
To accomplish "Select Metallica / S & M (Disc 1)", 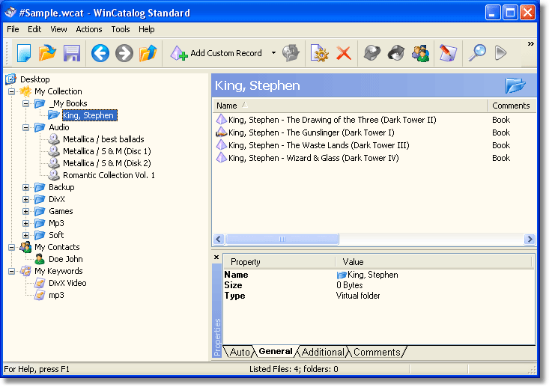I will click(x=107, y=151).
